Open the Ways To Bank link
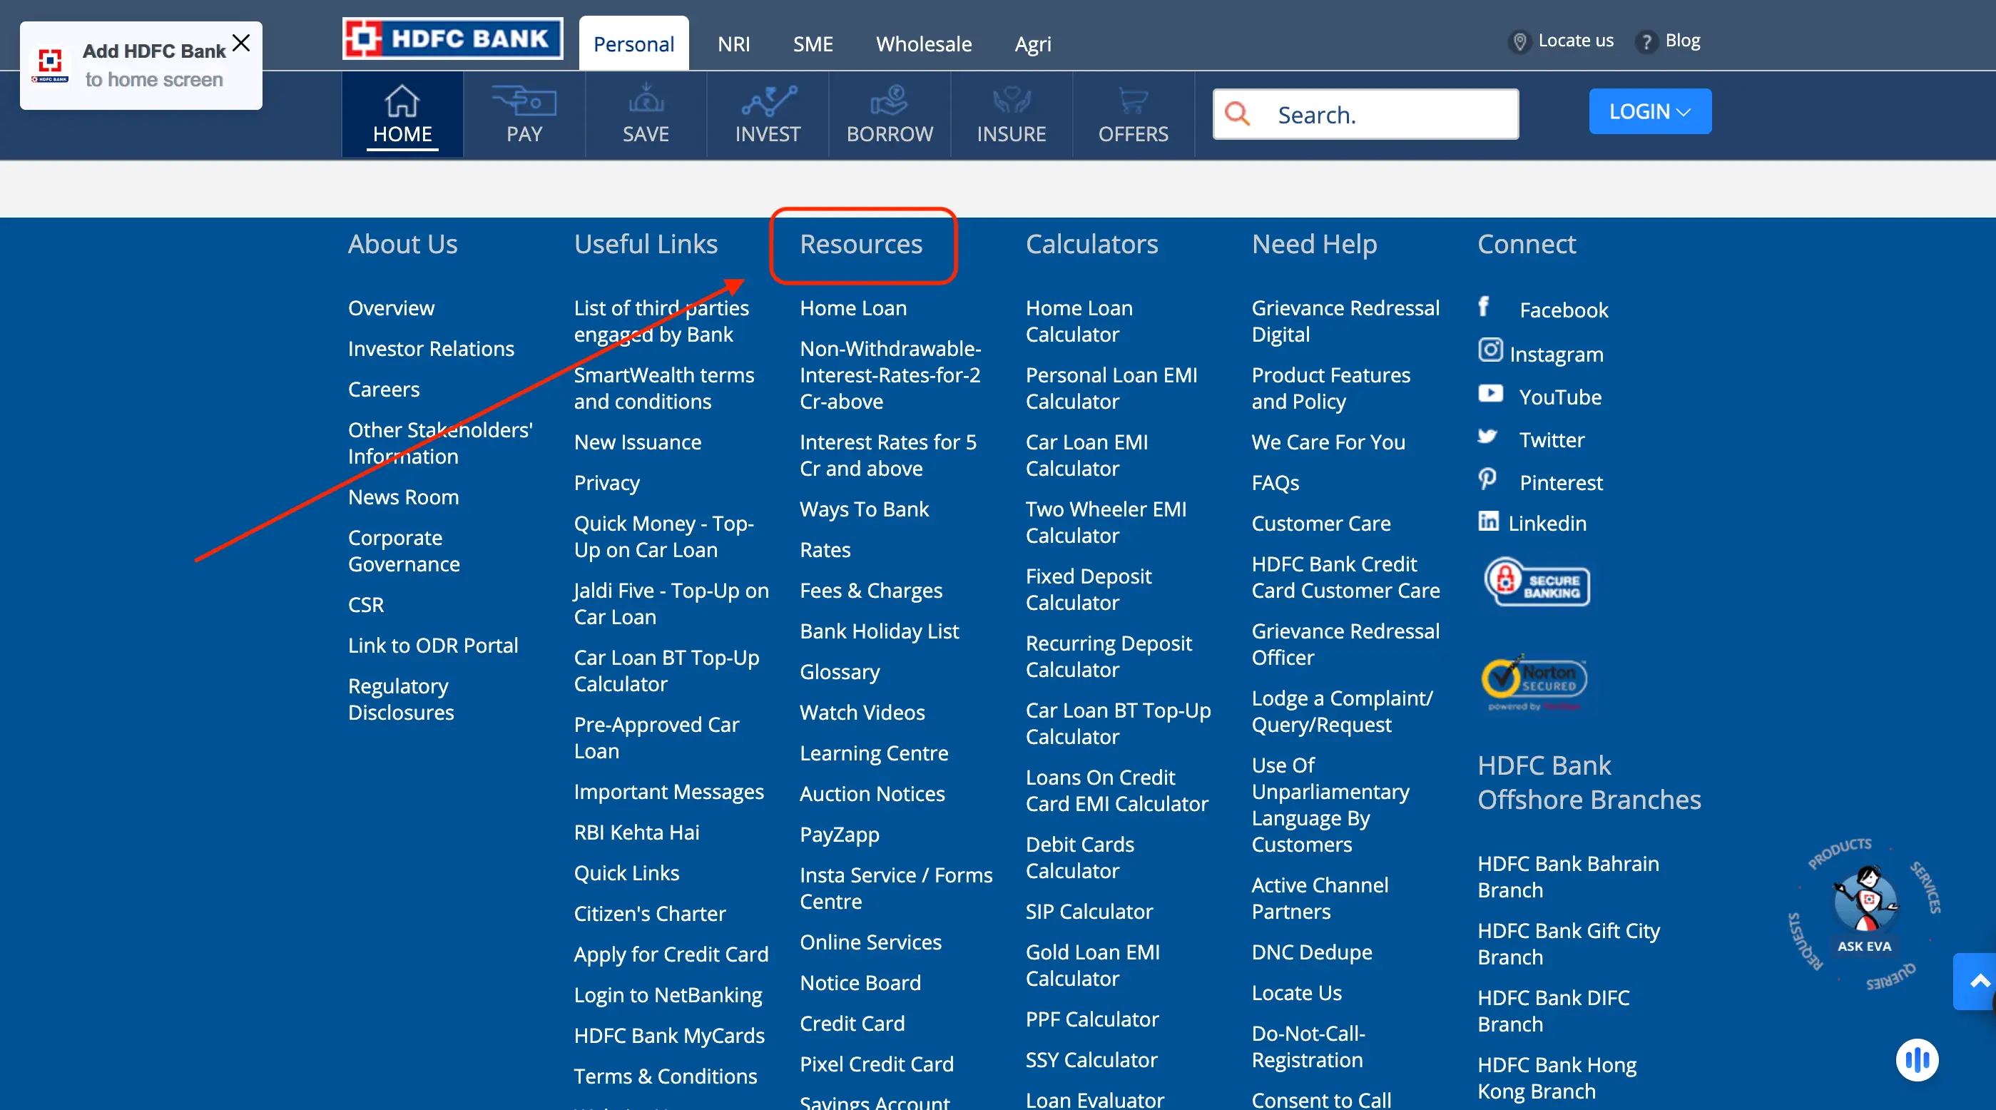1996x1110 pixels. (864, 509)
